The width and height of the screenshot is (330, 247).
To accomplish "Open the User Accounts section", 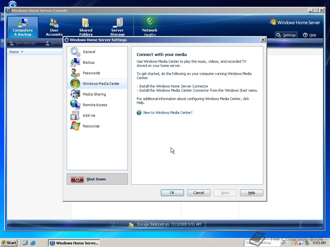I will tap(54, 27).
